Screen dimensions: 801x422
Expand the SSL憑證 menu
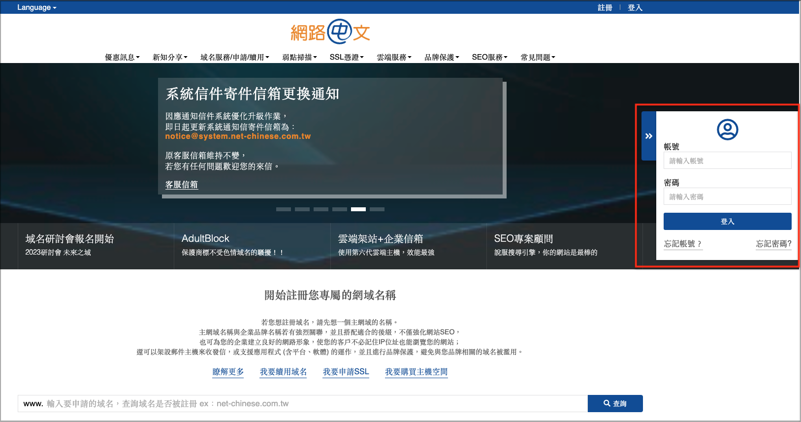point(347,57)
